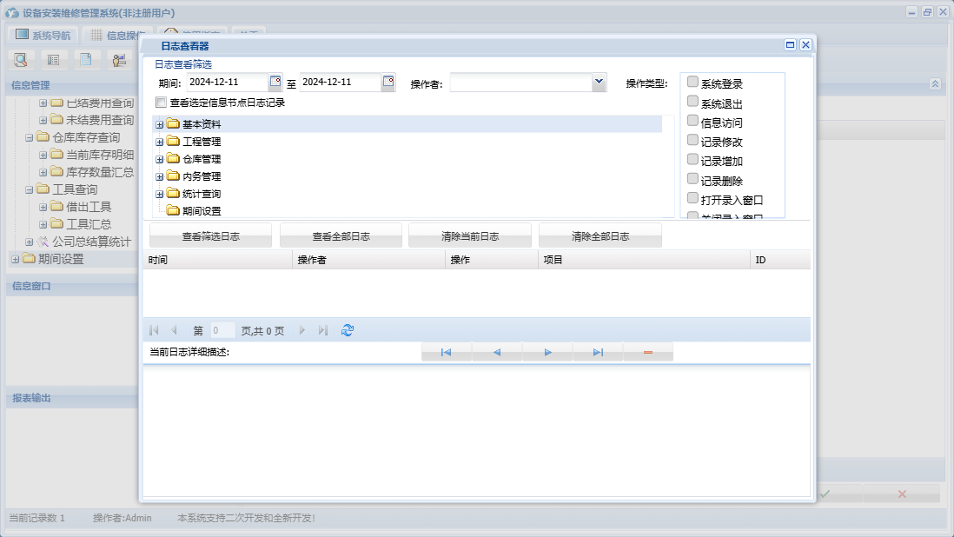Click the end date input field
Image resolution: width=954 pixels, height=537 pixels.
pos(340,82)
